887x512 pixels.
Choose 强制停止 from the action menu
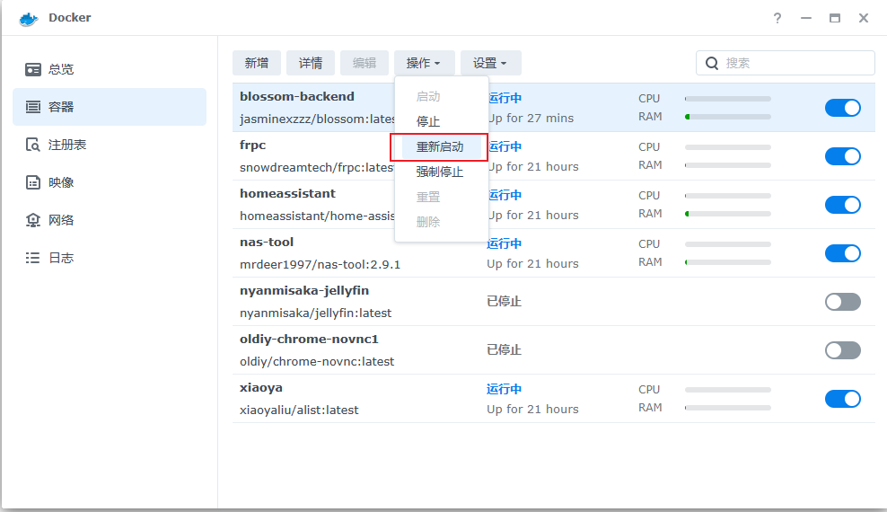(x=441, y=172)
